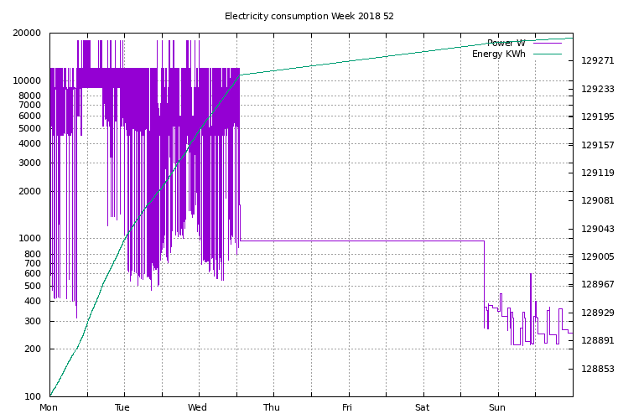Click the '3000' left axis value
The image size is (644, 419).
[x=29, y=163]
